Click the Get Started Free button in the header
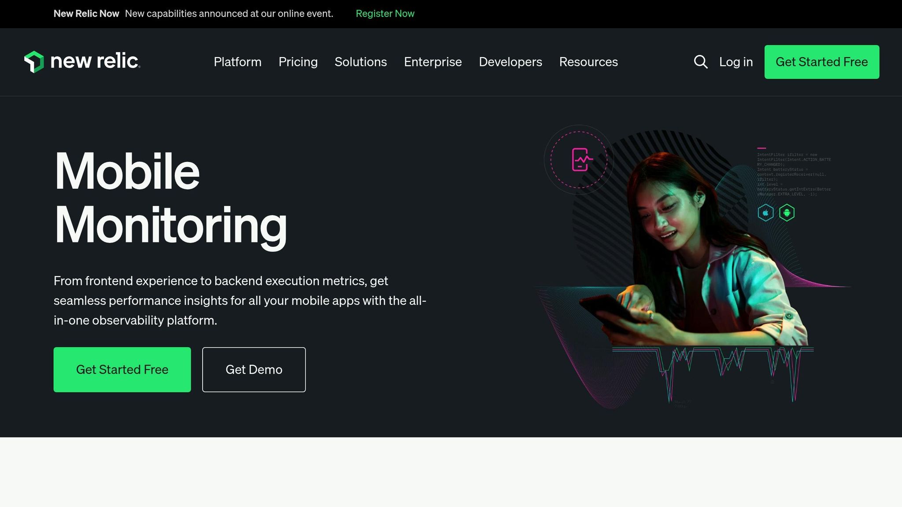This screenshot has width=902, height=507. click(821, 62)
